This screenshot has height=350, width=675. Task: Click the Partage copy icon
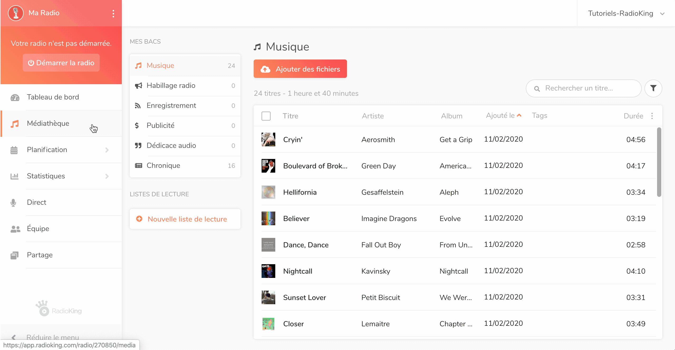[x=15, y=255]
